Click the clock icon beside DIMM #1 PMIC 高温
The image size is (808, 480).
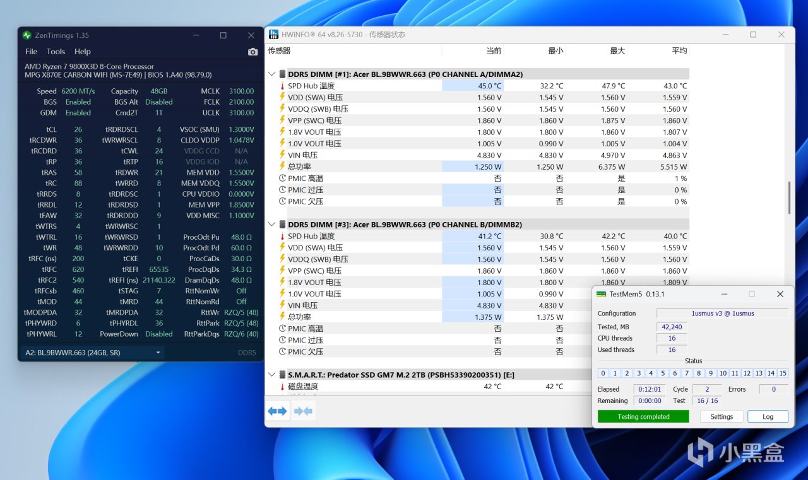click(x=282, y=179)
